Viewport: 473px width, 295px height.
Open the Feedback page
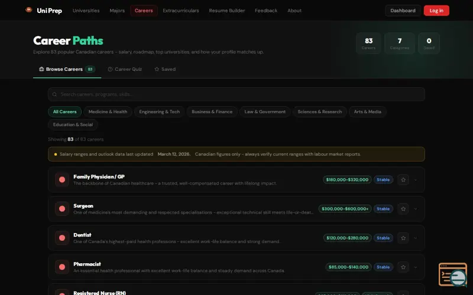point(265,11)
